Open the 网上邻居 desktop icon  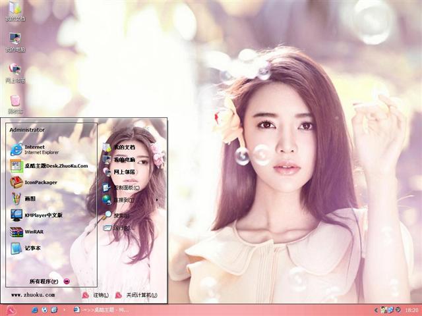[15, 73]
